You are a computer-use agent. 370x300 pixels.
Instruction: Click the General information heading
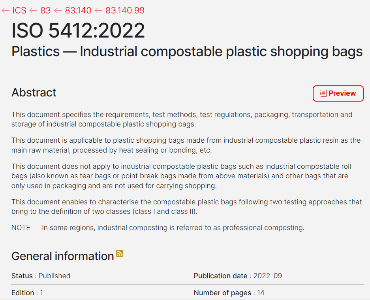[x=62, y=256]
